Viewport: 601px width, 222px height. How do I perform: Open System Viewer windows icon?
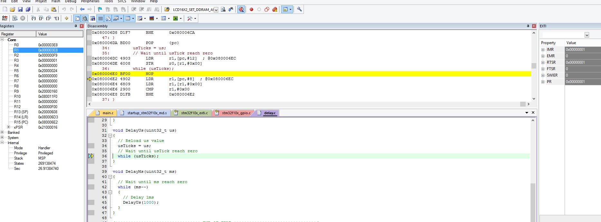coord(175,18)
